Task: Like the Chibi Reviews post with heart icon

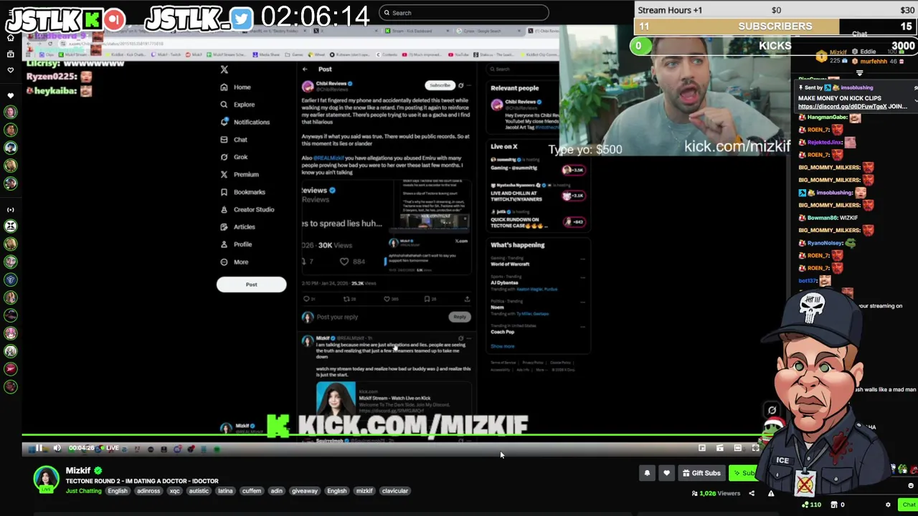Action: tap(387, 299)
